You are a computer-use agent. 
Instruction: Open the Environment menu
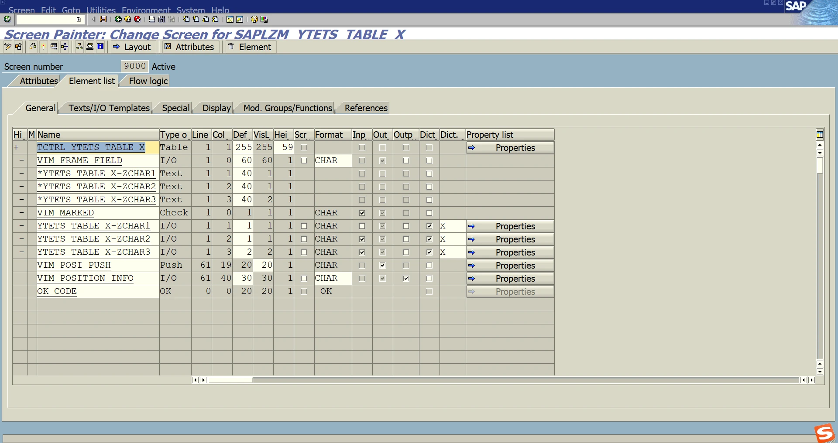(x=146, y=10)
